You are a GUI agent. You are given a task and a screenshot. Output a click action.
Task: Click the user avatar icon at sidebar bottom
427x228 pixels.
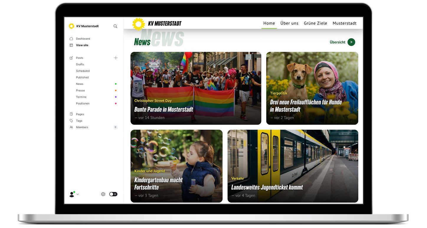72,194
